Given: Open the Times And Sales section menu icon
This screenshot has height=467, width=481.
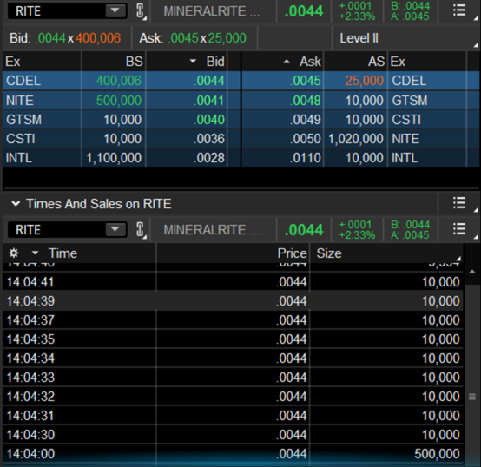Looking at the screenshot, I should [459, 202].
